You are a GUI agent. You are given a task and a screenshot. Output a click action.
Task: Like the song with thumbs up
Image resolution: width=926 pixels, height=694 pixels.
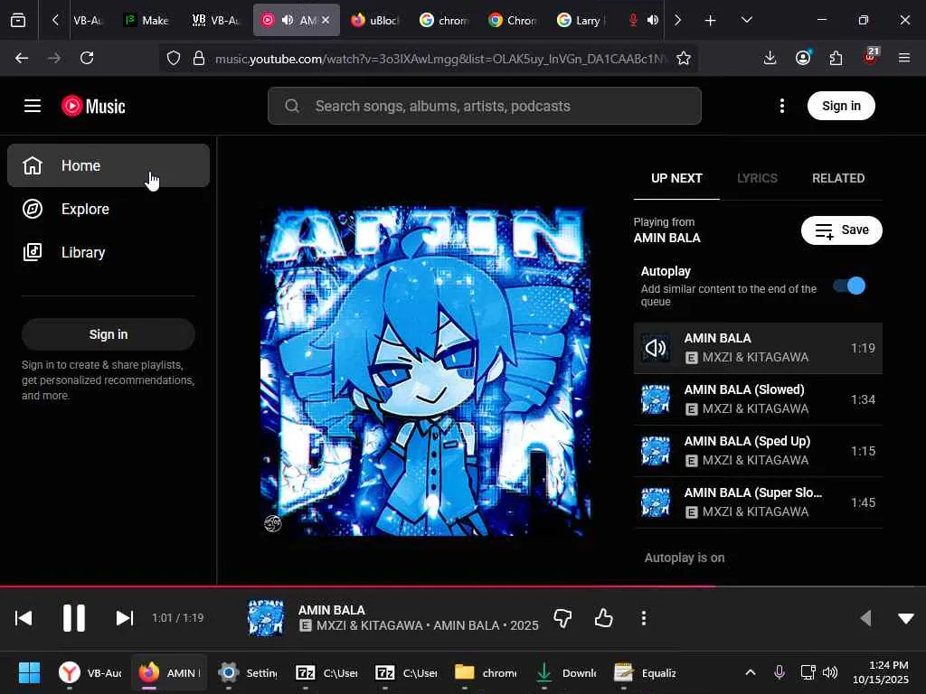click(x=603, y=618)
